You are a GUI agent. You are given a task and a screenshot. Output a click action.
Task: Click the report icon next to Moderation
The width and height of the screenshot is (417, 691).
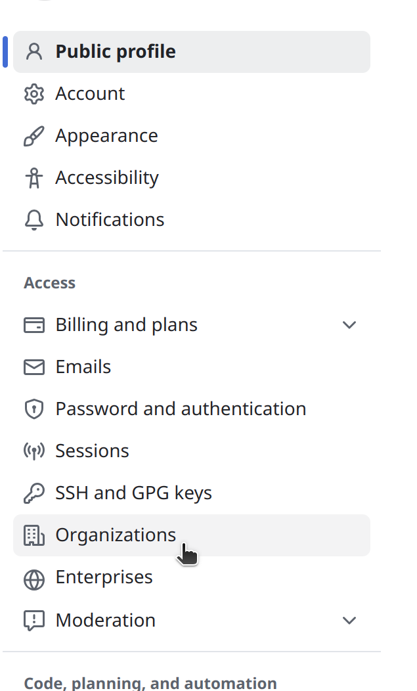coord(33,620)
